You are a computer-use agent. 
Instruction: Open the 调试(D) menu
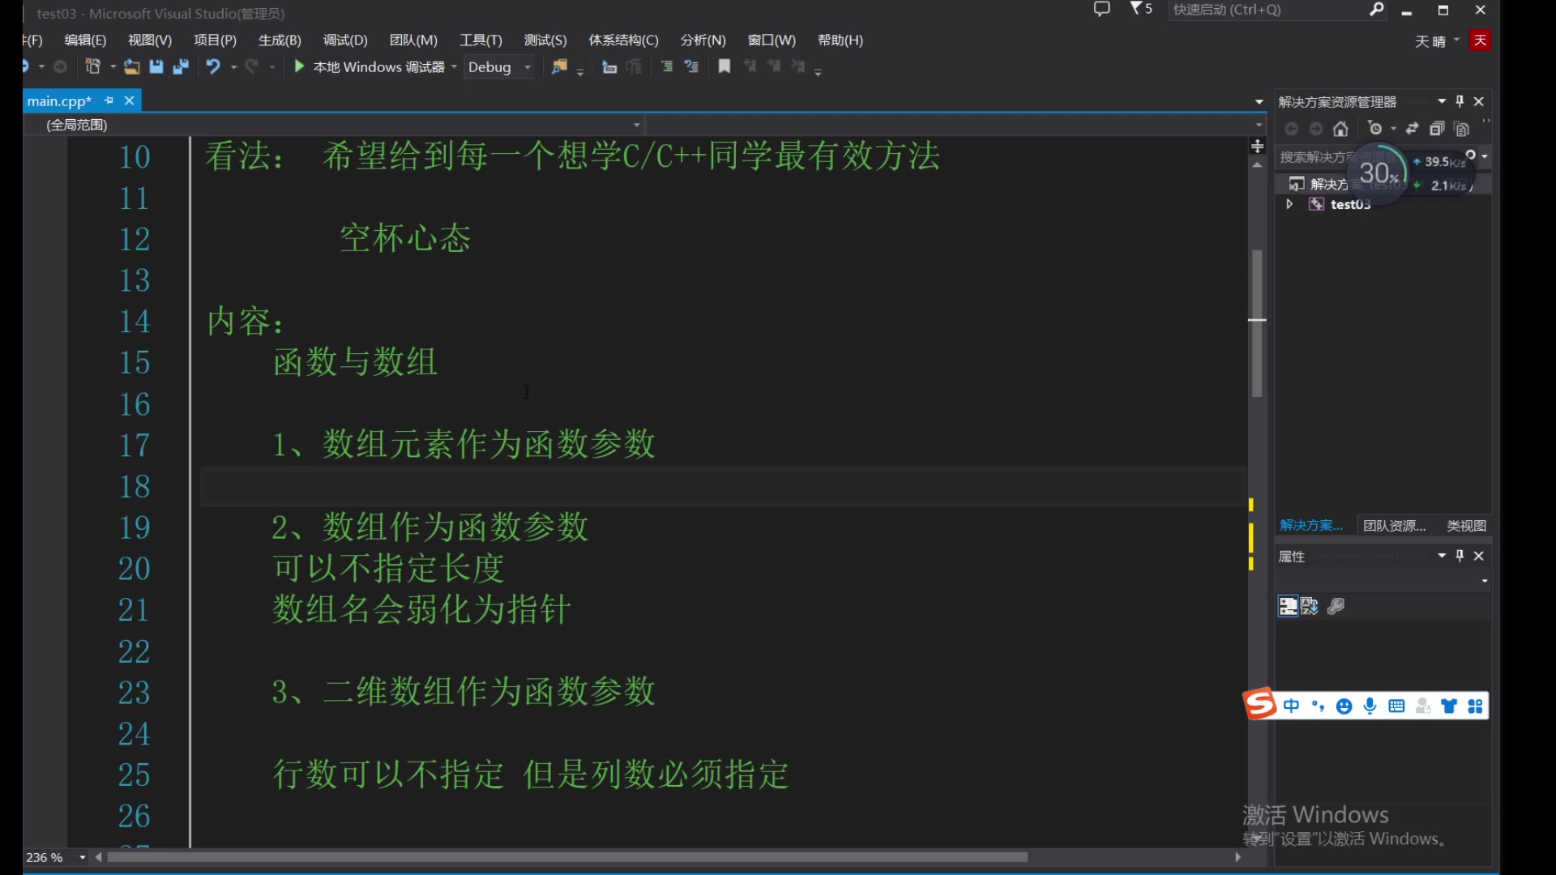click(344, 40)
